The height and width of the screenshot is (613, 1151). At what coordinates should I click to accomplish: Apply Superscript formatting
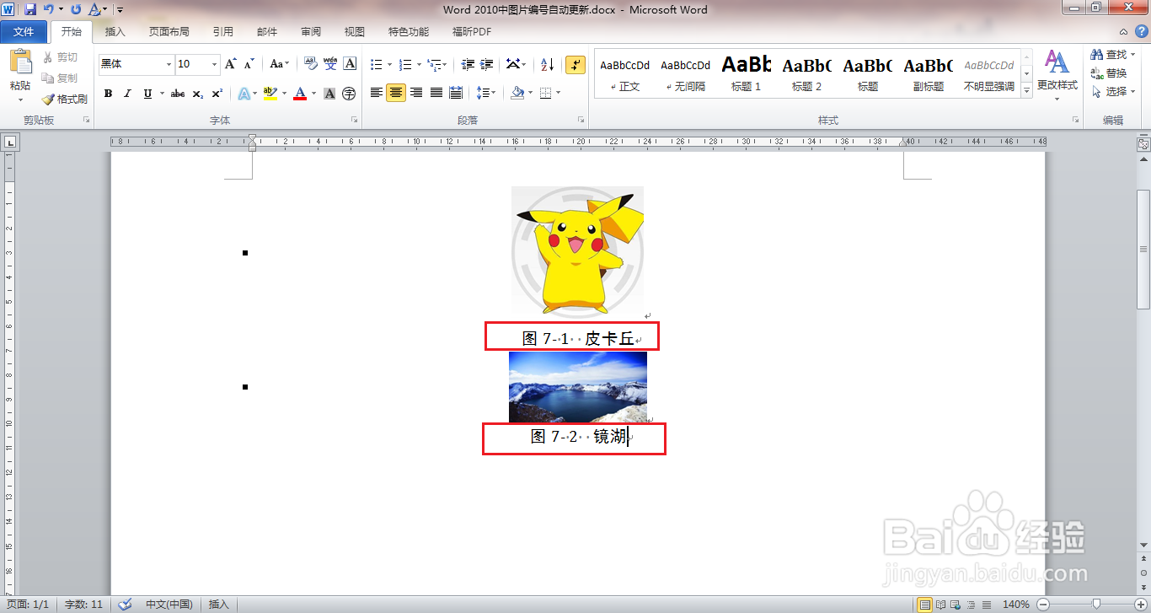click(x=217, y=94)
